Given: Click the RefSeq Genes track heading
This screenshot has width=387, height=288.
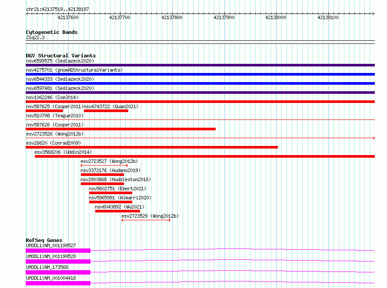Looking at the screenshot, I should [44, 240].
